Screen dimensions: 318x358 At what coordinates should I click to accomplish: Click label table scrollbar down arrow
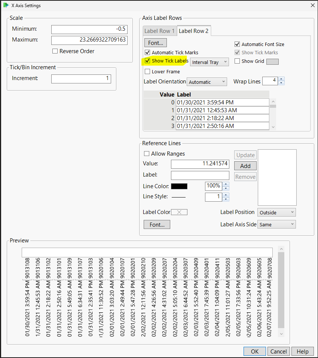[273, 127]
